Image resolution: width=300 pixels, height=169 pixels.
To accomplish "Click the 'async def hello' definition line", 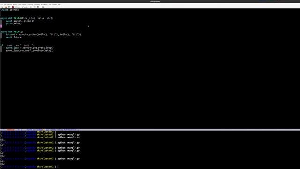I will point(27,18).
